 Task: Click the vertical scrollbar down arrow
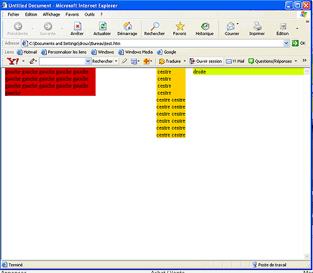click(307, 256)
